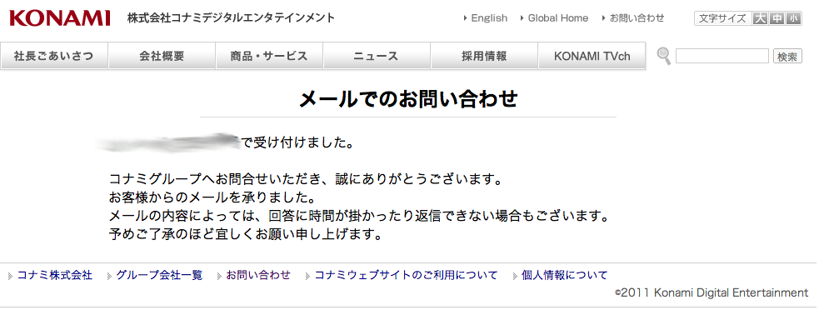
Task: Open コナミウェブサイトのご利用について link
Action: tap(406, 275)
